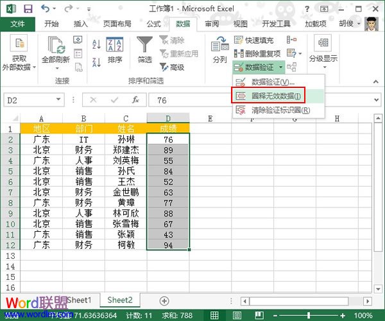Open Customize Quick Access Toolbar dropdown
Image resolution: width=385 pixels, height=321 pixels.
[x=89, y=10]
